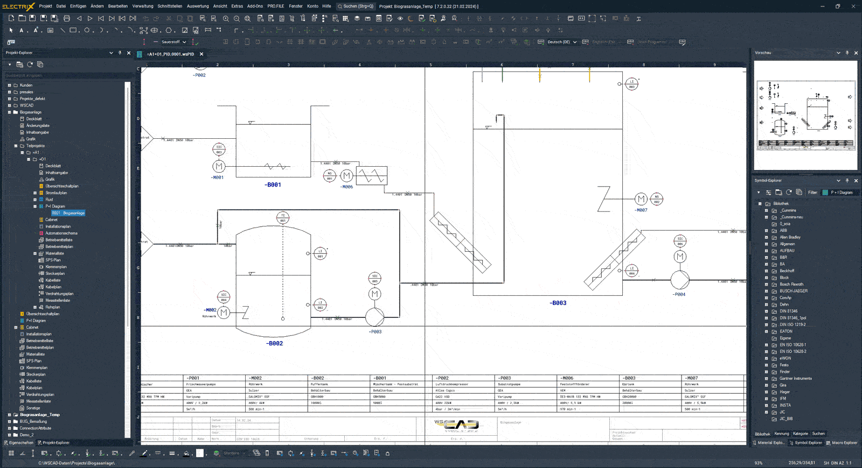Click the eye visibility icon in toolbar
The image size is (862, 468).
coord(400,18)
